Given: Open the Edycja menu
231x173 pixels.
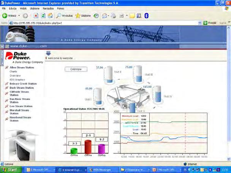Looking at the screenshot, I should [x=13, y=8].
